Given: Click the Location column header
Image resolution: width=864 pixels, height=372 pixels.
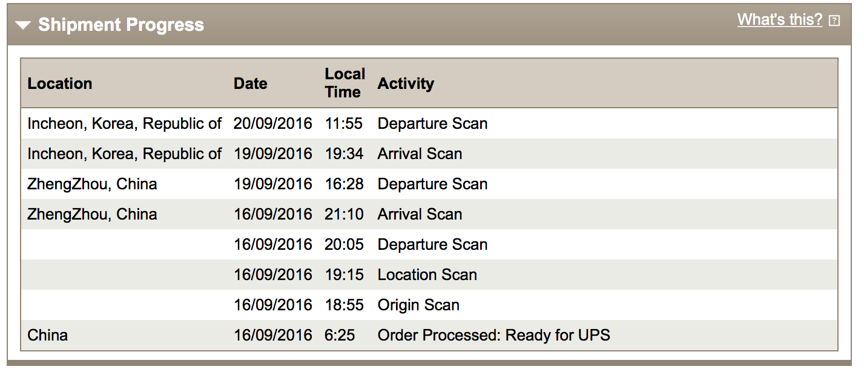Looking at the screenshot, I should [x=60, y=83].
